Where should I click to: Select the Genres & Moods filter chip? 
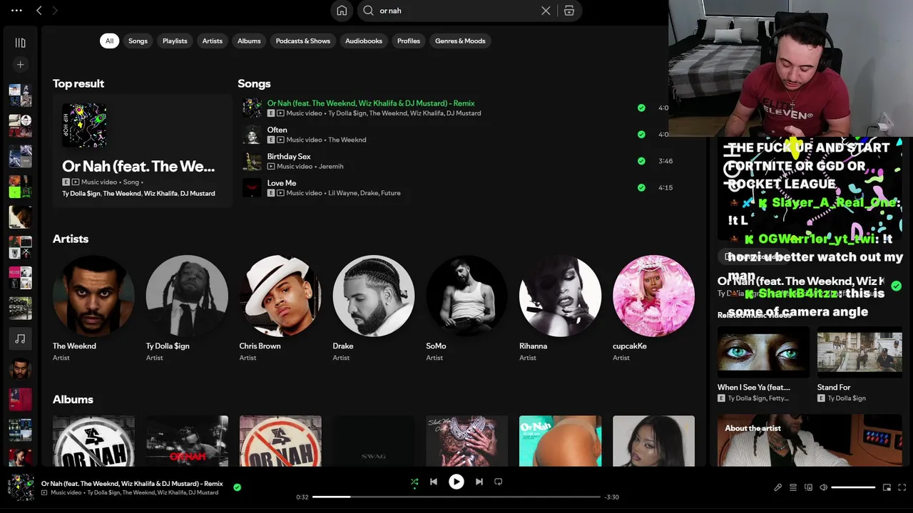(460, 41)
